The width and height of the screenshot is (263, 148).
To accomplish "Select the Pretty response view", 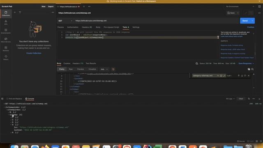I will (x=62, y=69).
